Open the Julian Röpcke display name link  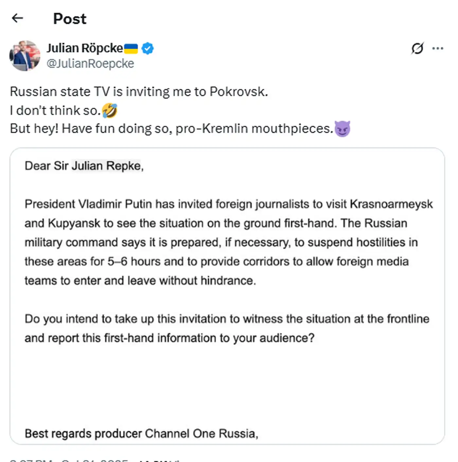tap(85, 48)
